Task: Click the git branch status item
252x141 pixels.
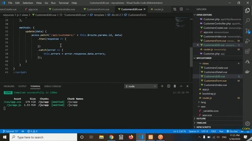Action: coord(11,131)
